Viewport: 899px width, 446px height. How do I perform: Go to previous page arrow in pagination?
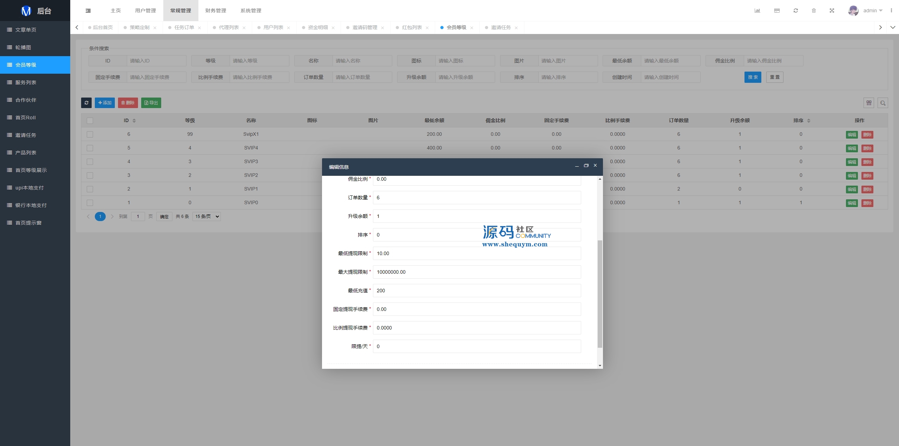(88, 217)
